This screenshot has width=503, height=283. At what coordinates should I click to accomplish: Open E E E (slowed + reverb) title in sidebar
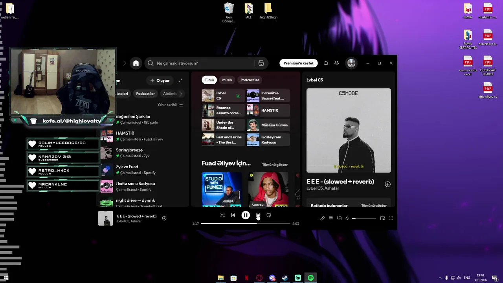(x=340, y=182)
